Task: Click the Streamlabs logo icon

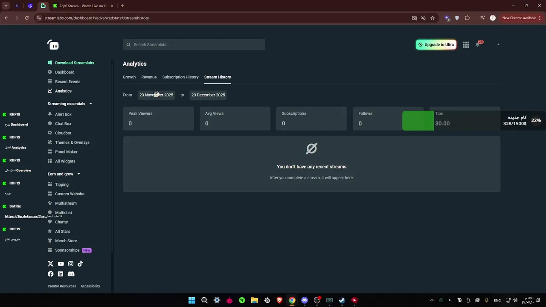Action: [53, 45]
